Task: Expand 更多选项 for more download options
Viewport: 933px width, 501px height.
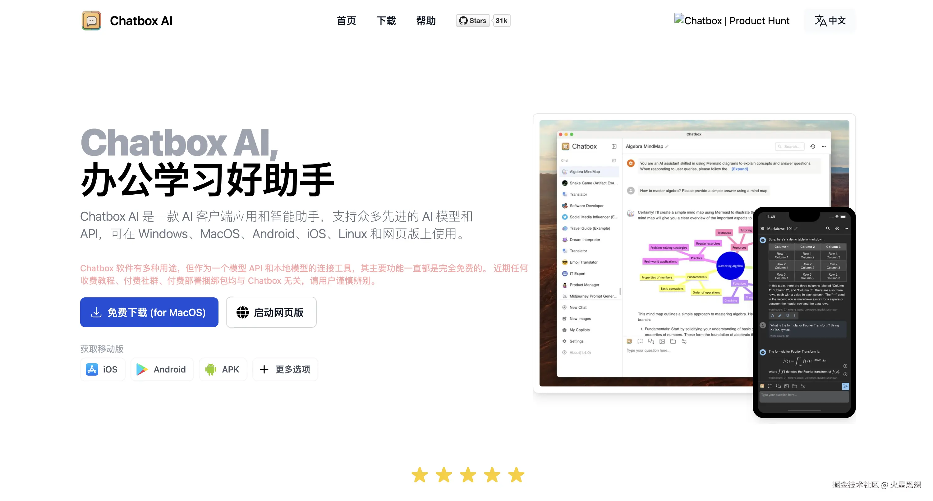Action: [x=285, y=369]
